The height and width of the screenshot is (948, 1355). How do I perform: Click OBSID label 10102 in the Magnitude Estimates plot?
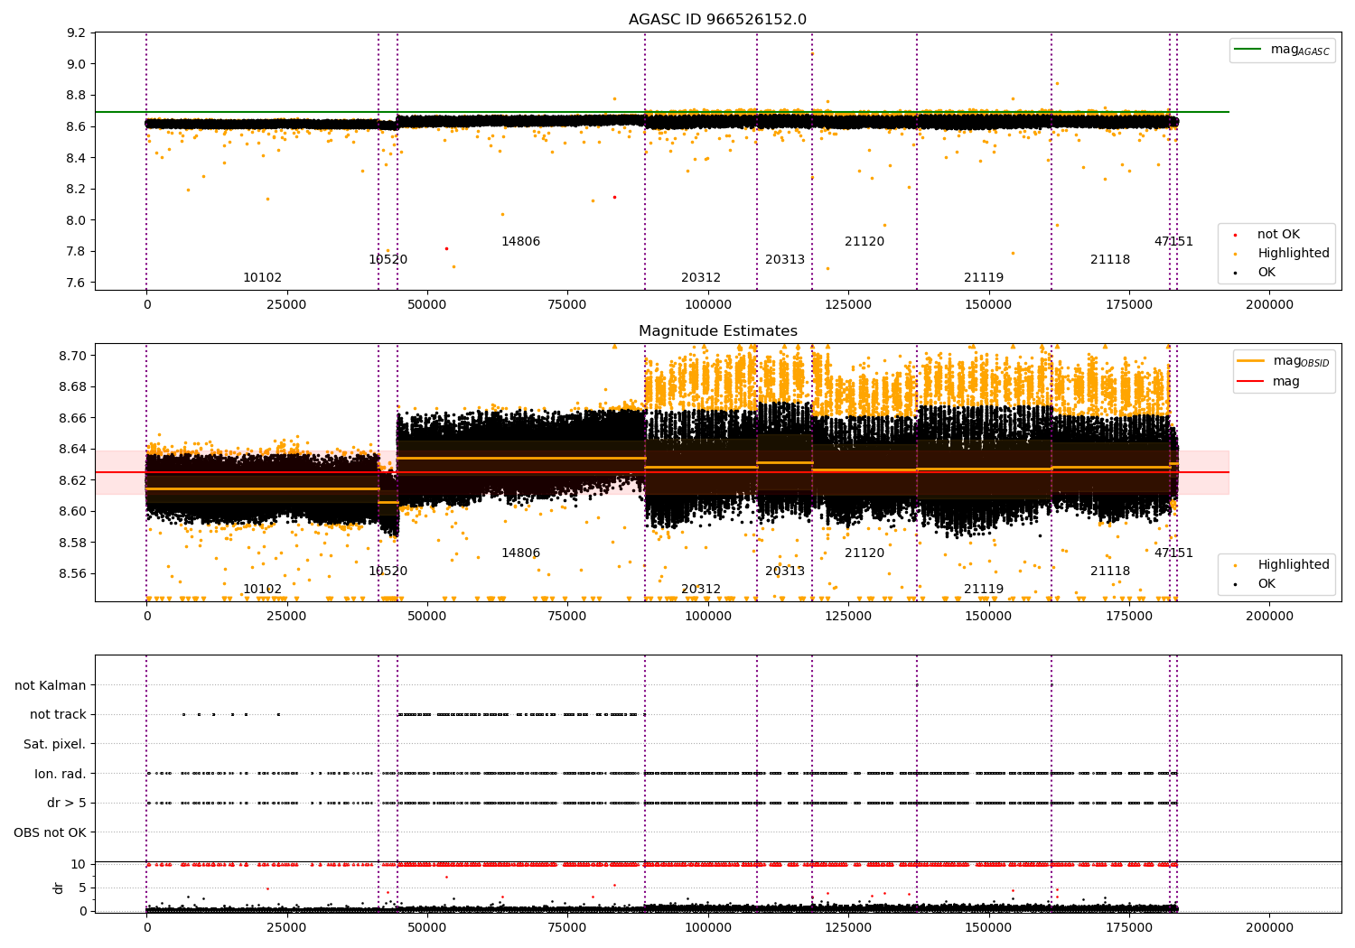coord(262,590)
